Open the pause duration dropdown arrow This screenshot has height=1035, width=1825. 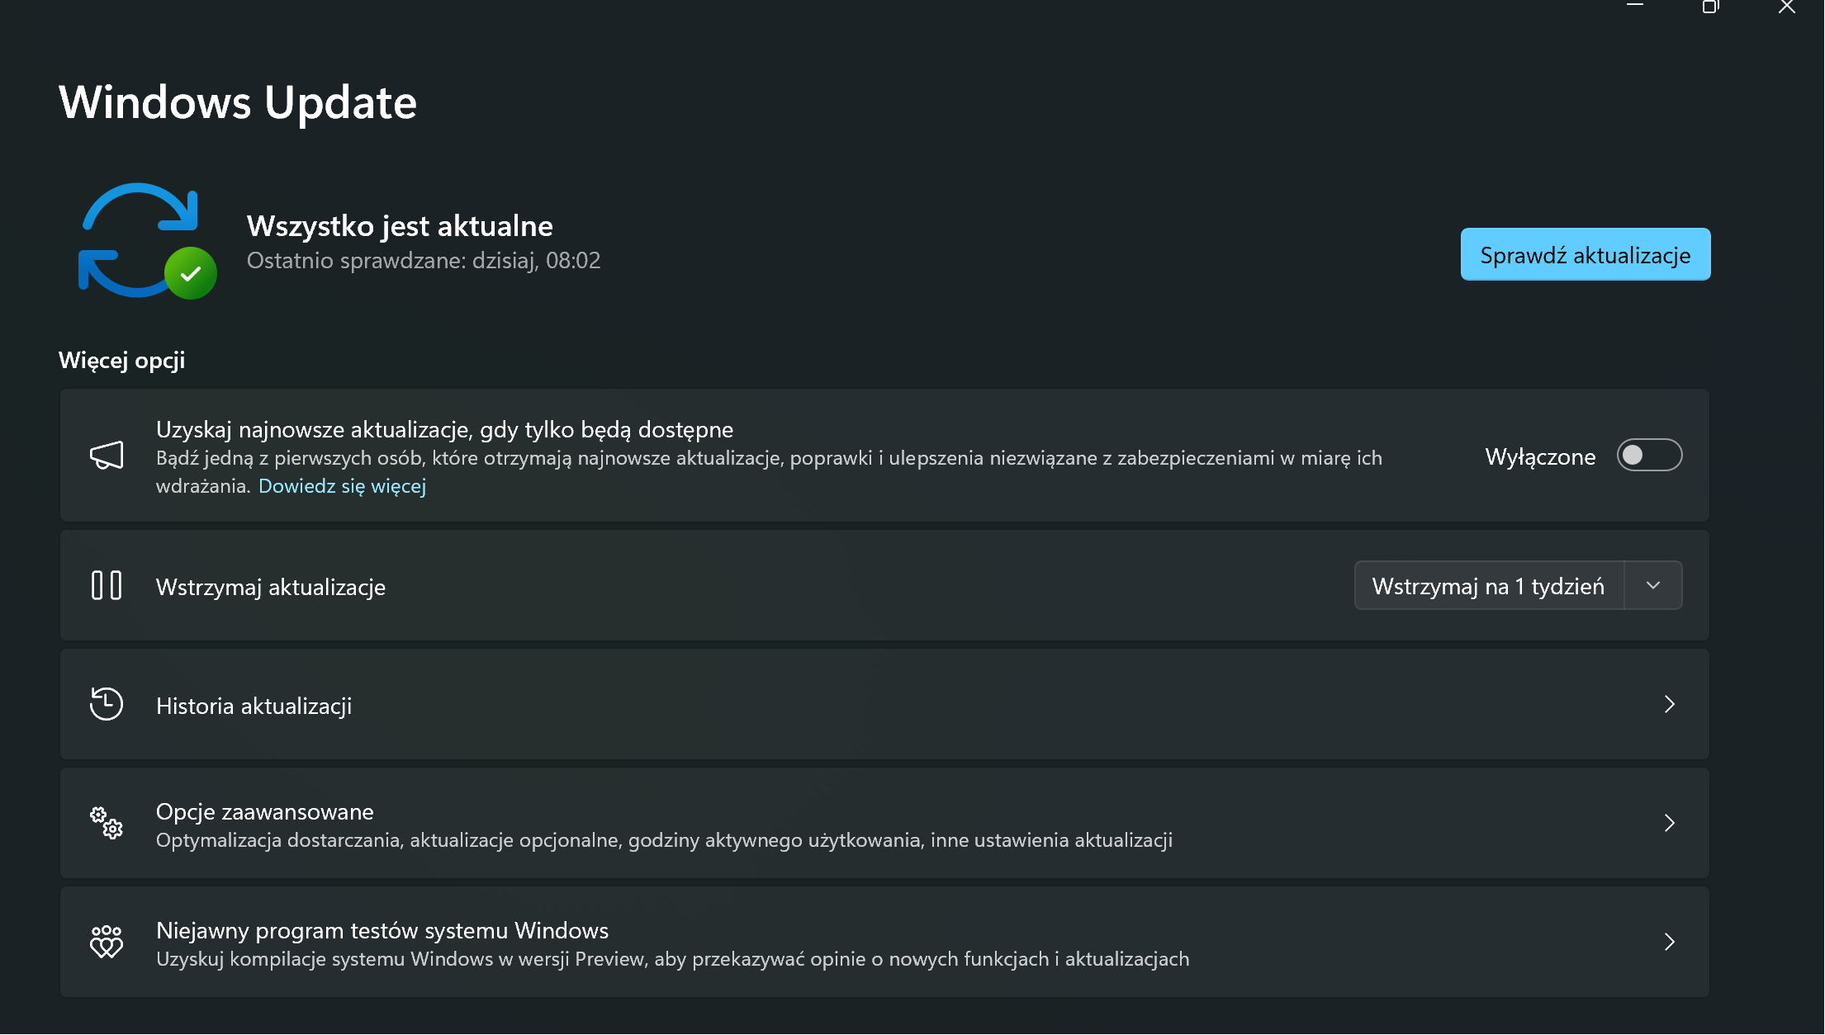(x=1653, y=585)
